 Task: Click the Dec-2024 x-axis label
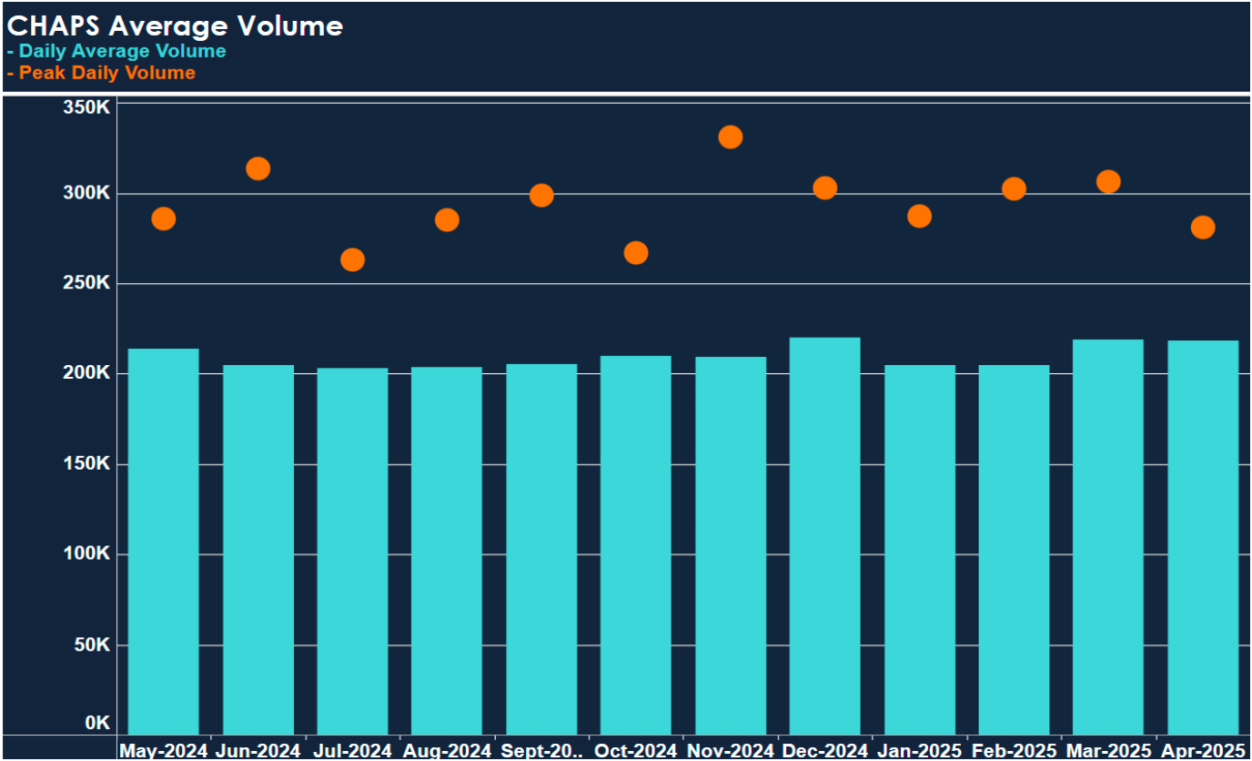(825, 750)
